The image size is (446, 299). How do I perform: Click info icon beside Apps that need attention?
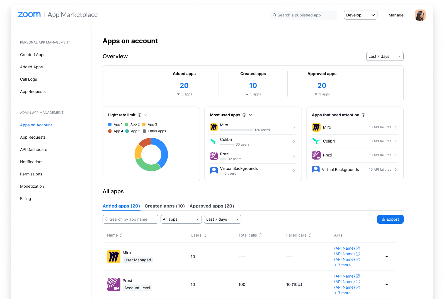tap(363, 115)
